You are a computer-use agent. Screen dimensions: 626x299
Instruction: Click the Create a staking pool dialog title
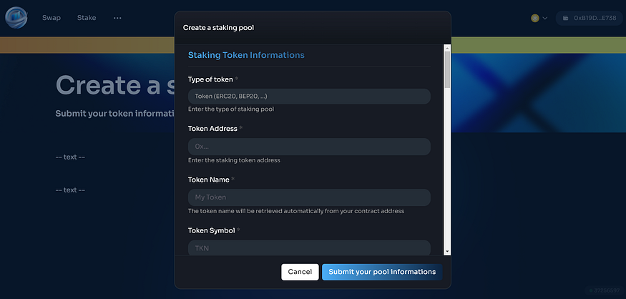[218, 28]
